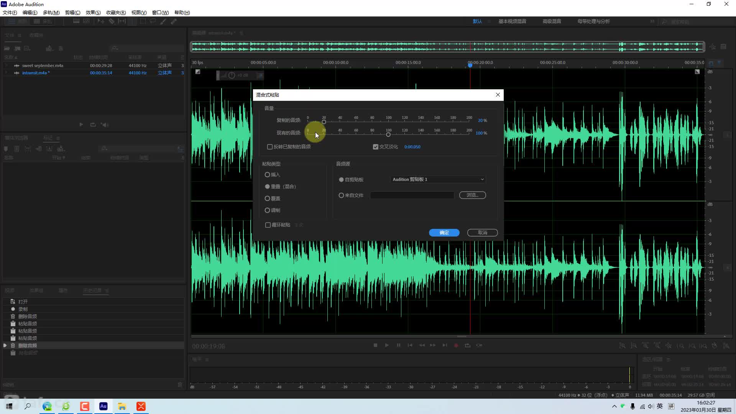The width and height of the screenshot is (736, 414).
Task: Click the Play transport button
Action: 387,345
